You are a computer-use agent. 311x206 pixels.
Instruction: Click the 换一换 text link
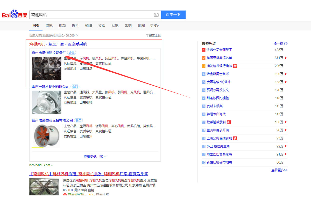[278, 44]
